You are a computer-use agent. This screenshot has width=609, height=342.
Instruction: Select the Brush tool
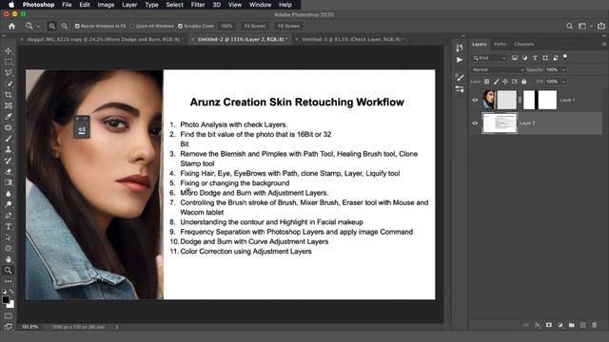(9, 139)
